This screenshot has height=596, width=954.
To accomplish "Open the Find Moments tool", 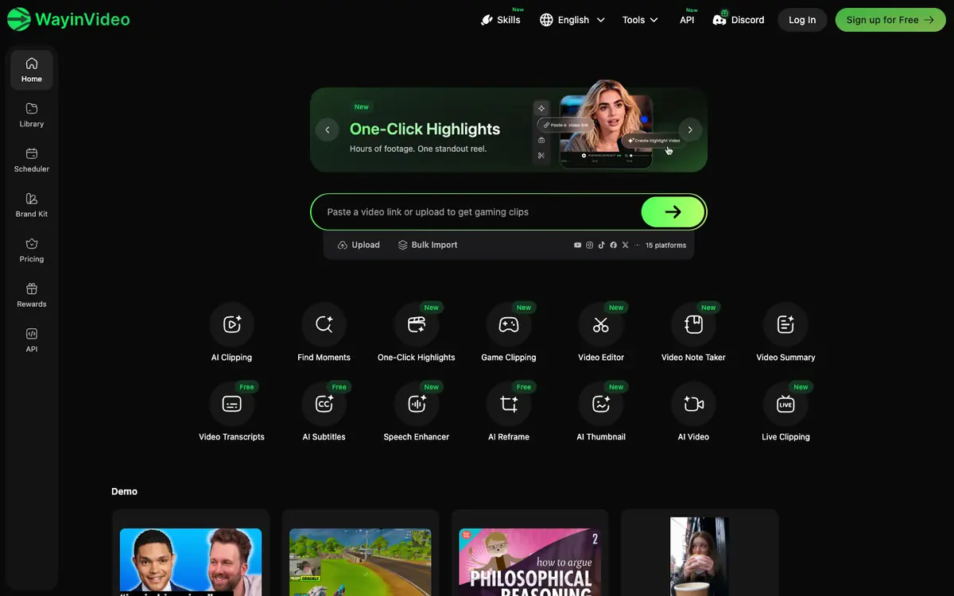I will (x=324, y=324).
